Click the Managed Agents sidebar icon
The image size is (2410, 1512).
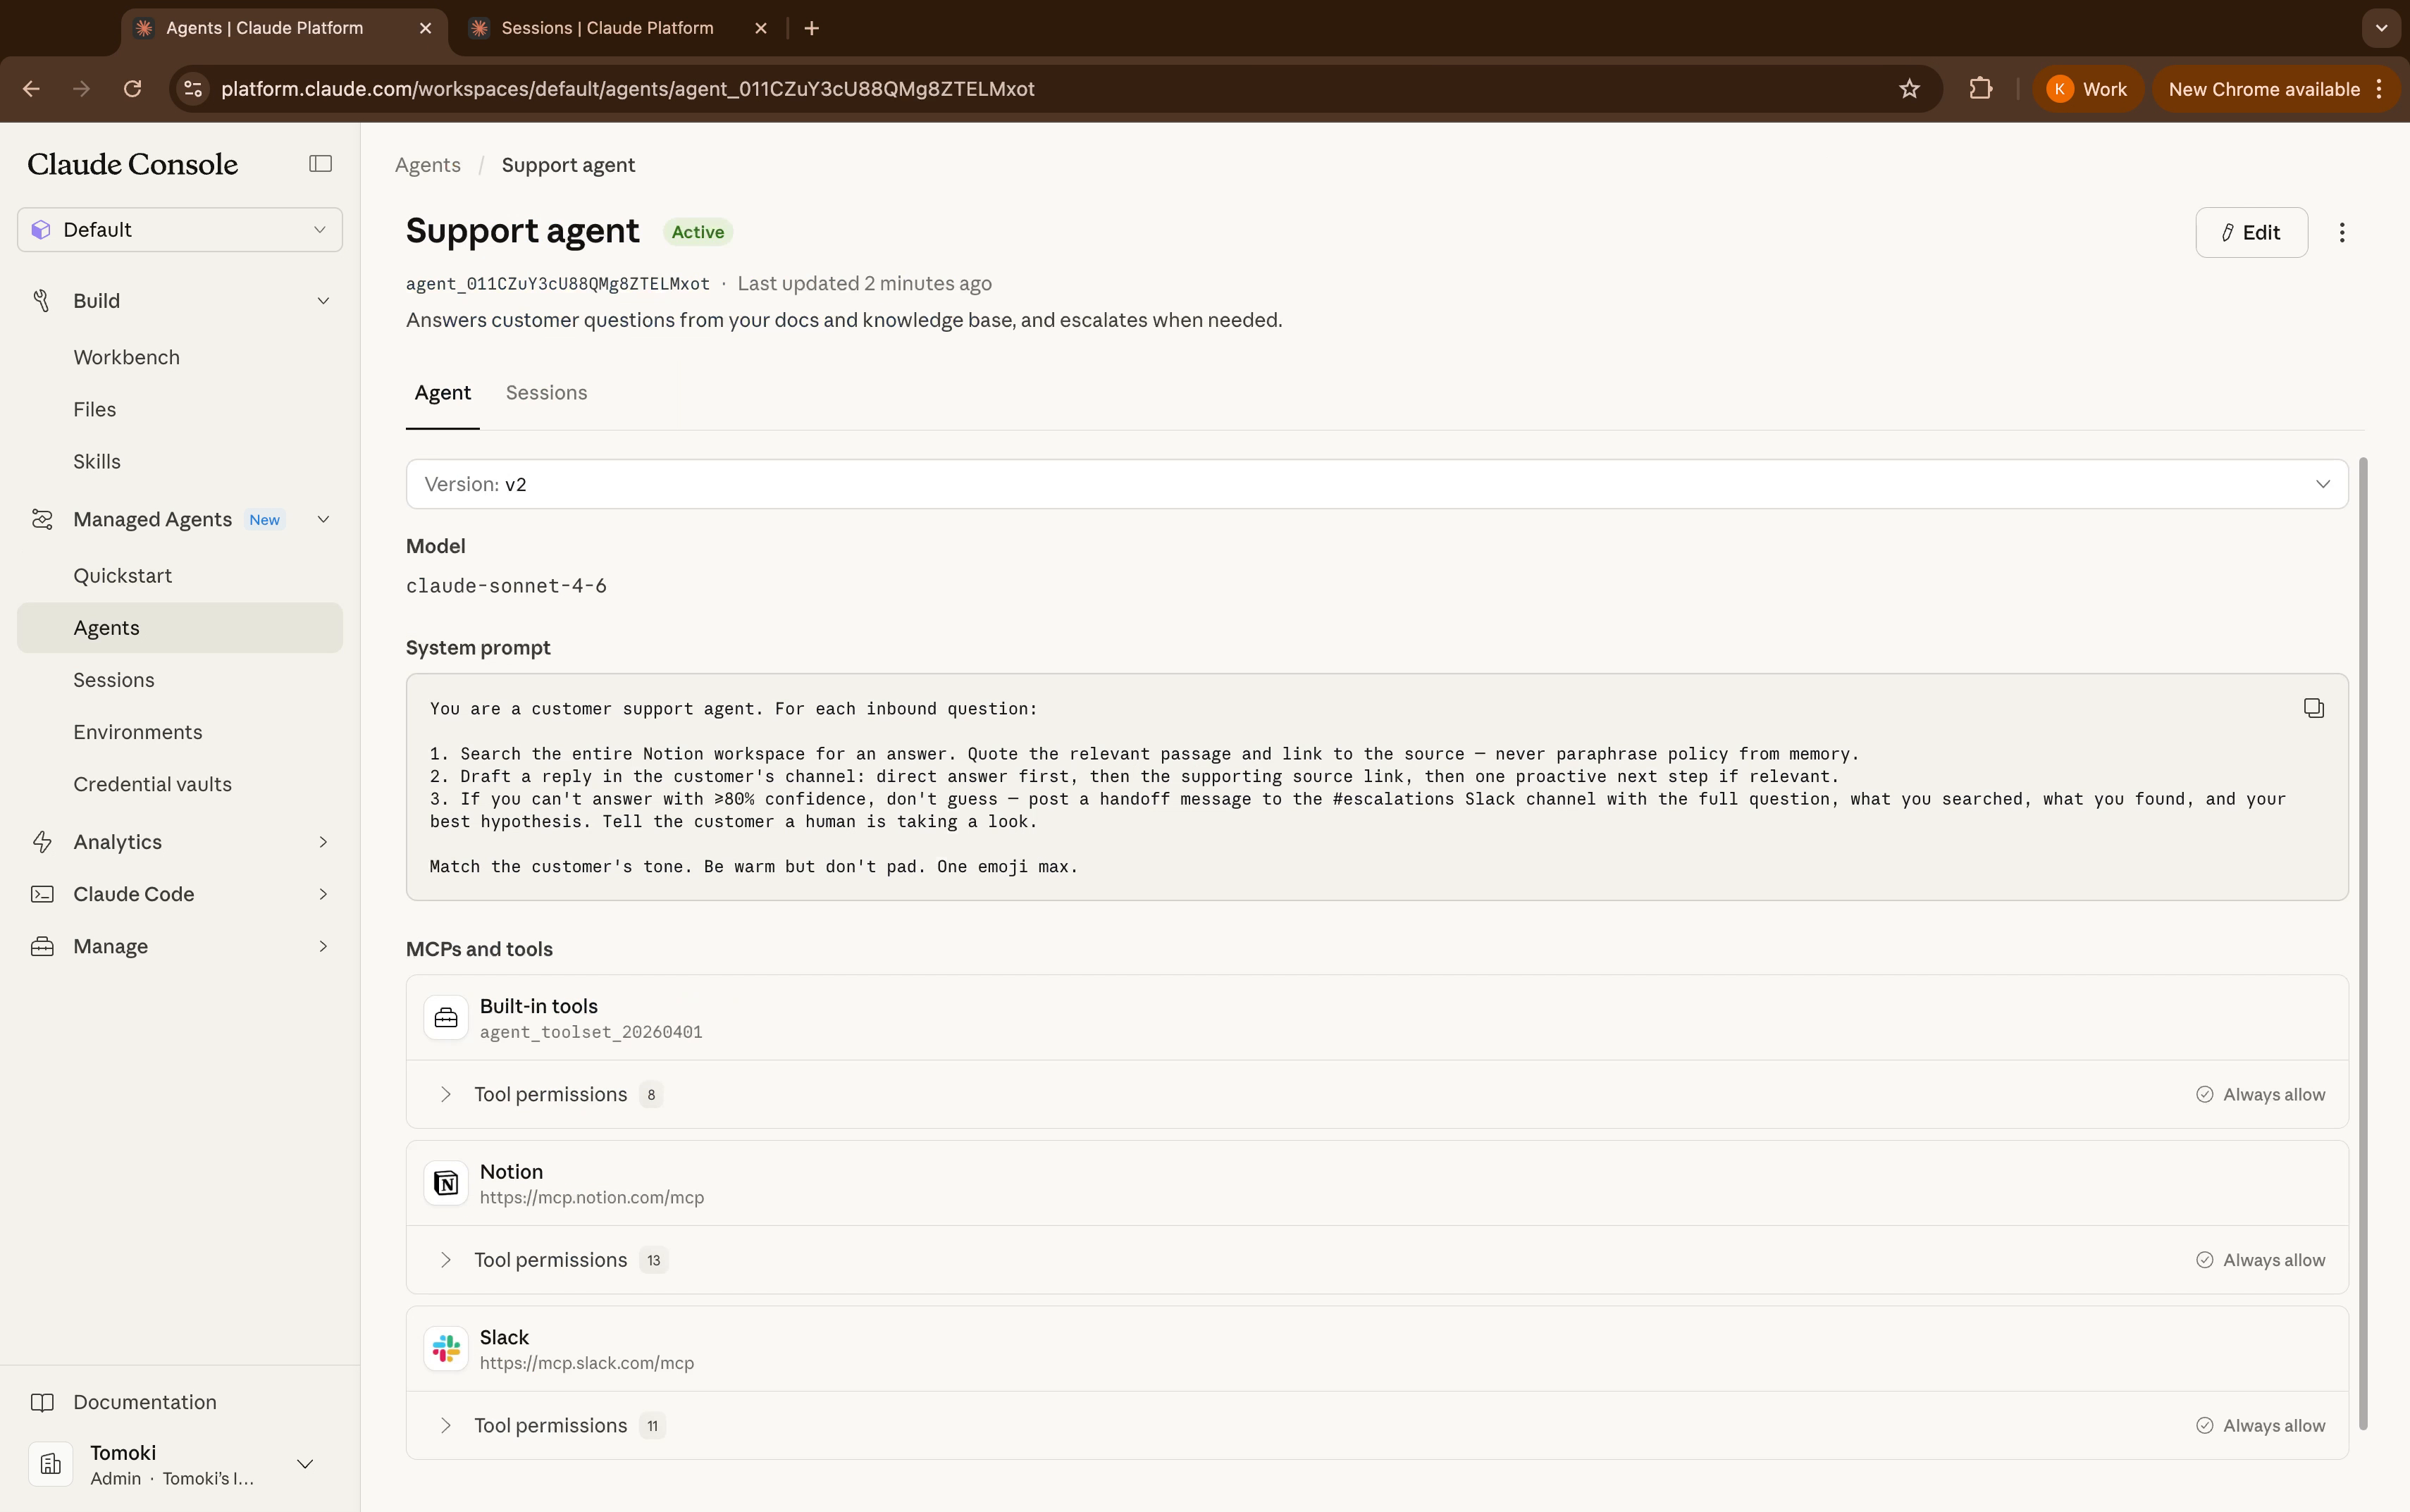(42, 519)
